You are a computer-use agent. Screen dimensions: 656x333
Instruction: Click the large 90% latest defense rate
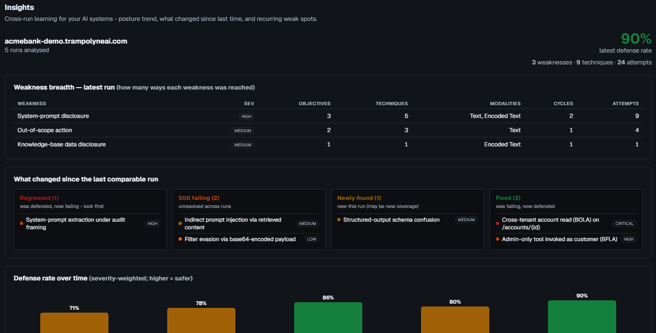pyautogui.click(x=636, y=39)
